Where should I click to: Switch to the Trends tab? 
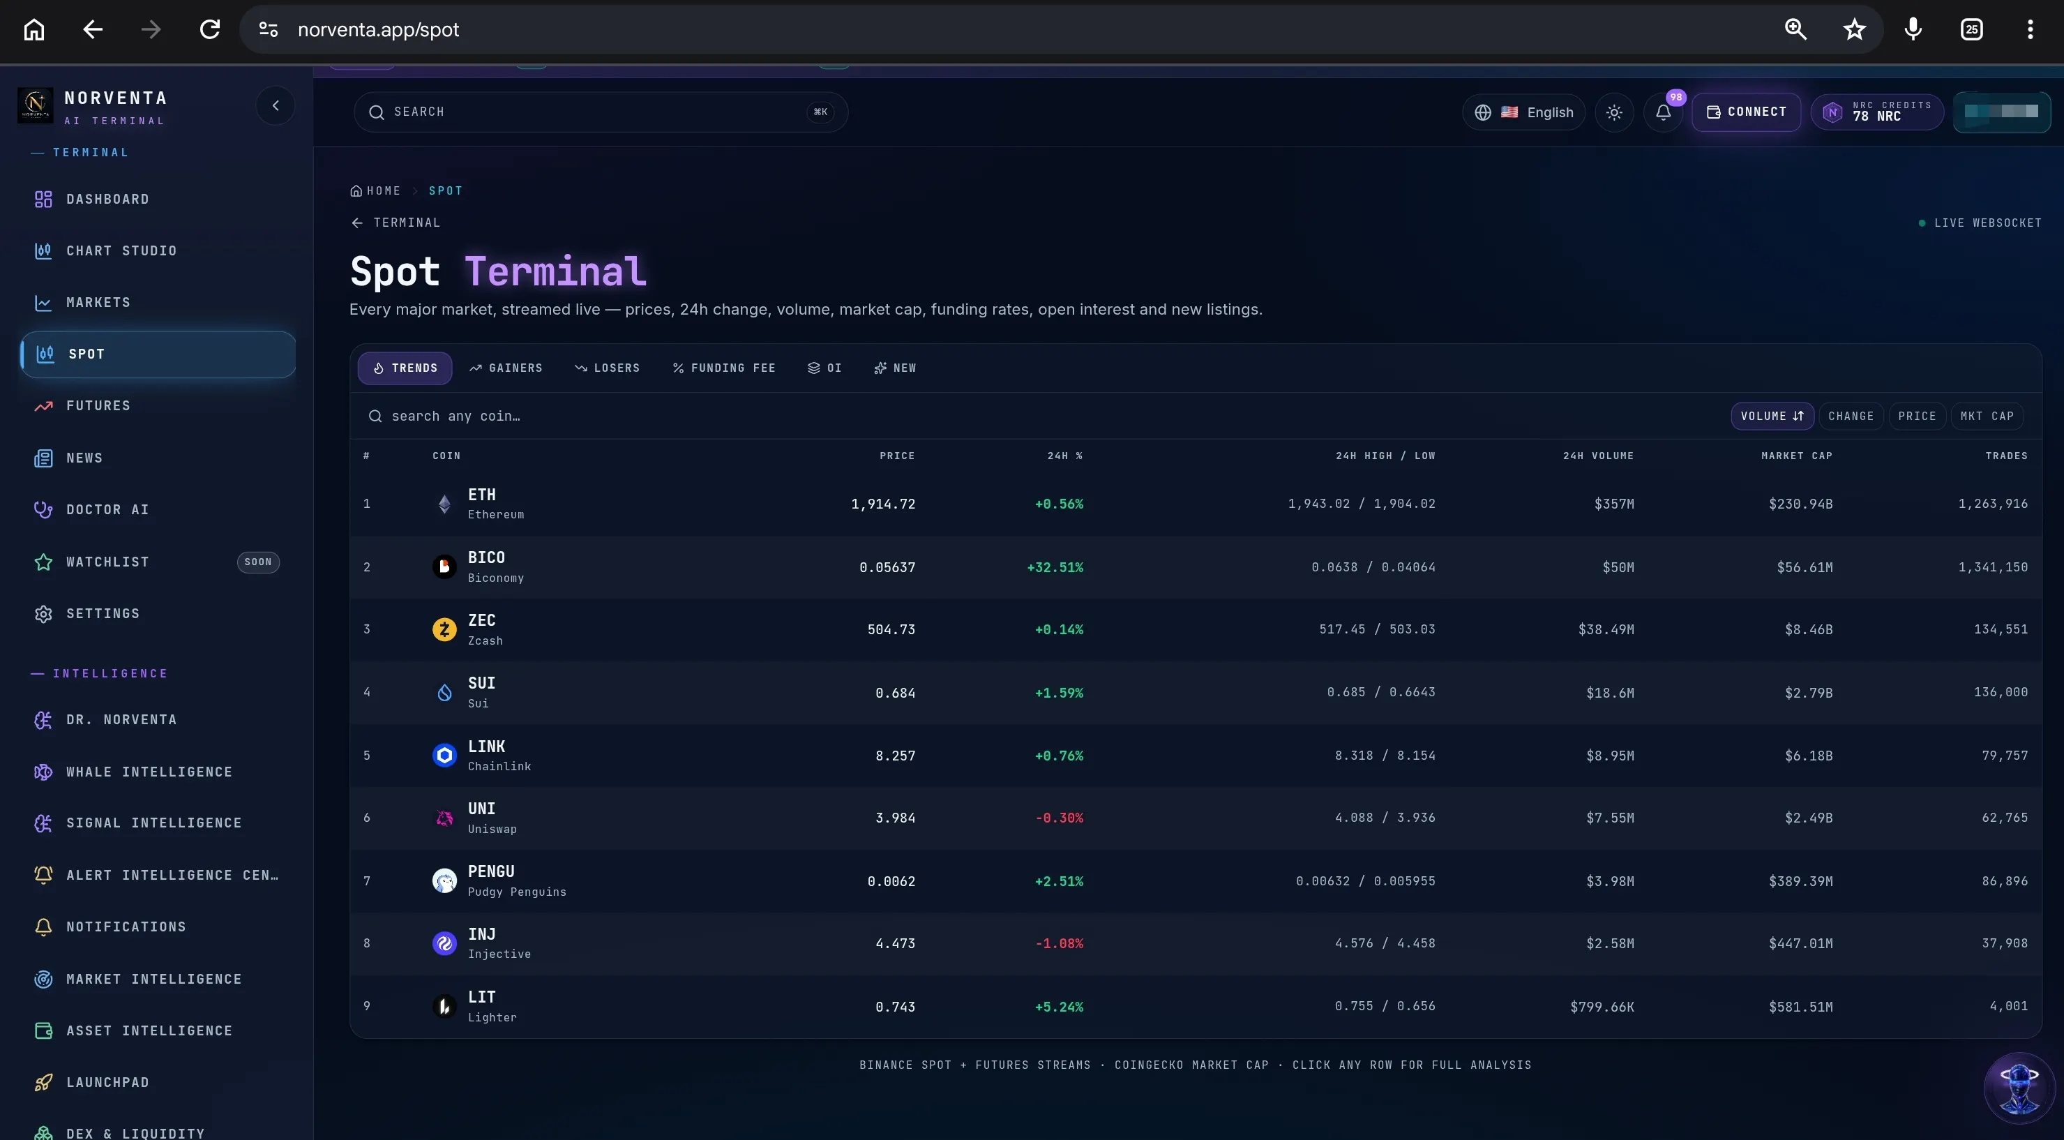click(405, 368)
